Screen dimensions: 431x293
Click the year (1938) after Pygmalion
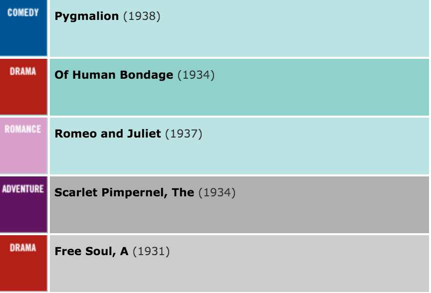click(x=142, y=16)
